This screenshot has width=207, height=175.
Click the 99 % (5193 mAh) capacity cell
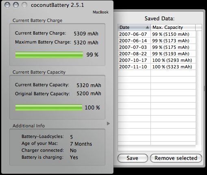coord(173,54)
